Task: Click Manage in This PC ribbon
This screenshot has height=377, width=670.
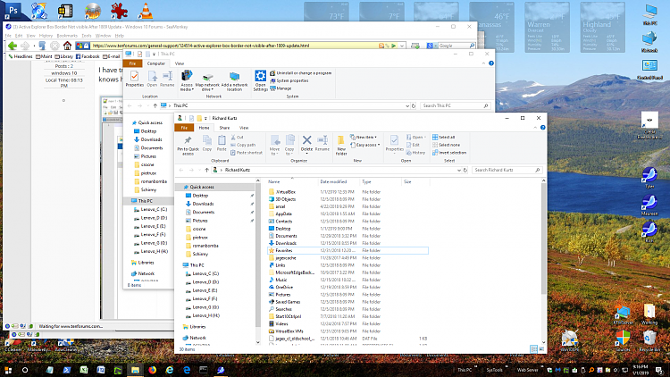Action: coord(281,88)
